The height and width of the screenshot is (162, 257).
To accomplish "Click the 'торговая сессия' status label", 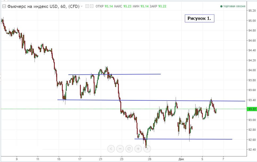I will click(x=234, y=6).
